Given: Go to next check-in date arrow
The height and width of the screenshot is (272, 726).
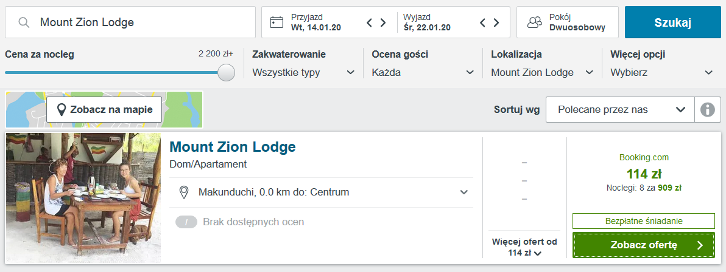Looking at the screenshot, I should coord(383,22).
